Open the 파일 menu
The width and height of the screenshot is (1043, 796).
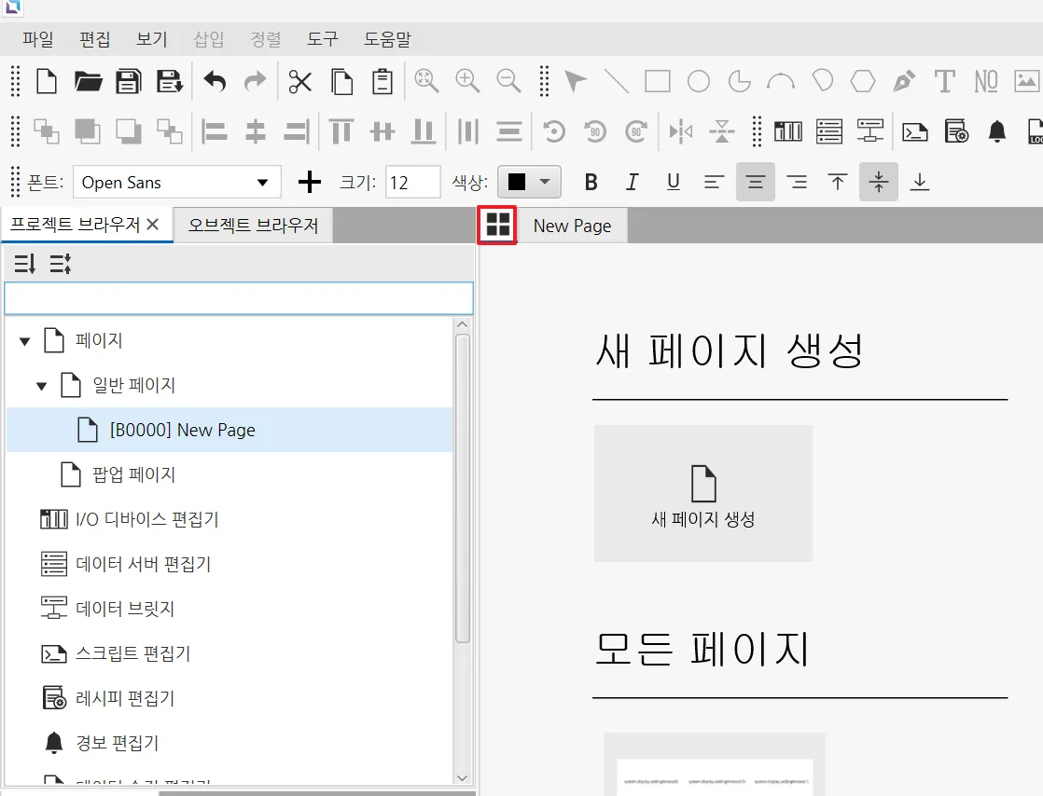click(38, 39)
